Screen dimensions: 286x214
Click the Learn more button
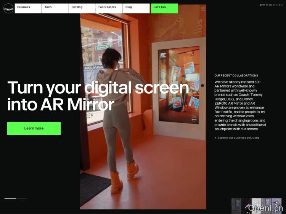coord(34,128)
